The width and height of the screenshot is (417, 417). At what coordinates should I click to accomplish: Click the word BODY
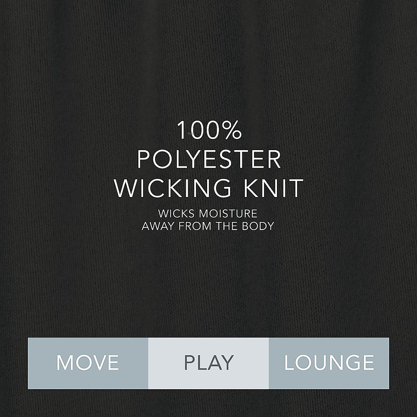pos(259,226)
